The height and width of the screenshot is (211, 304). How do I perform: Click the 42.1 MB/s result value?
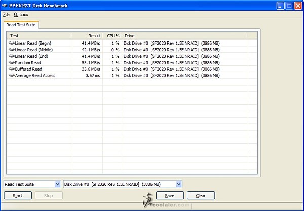[x=91, y=50]
